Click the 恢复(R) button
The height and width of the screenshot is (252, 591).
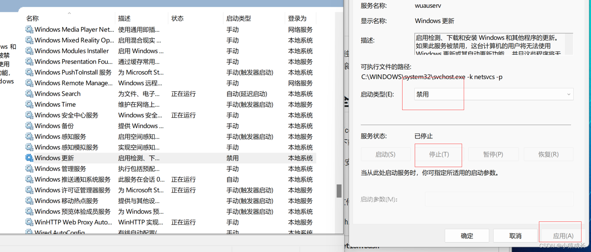tap(548, 154)
